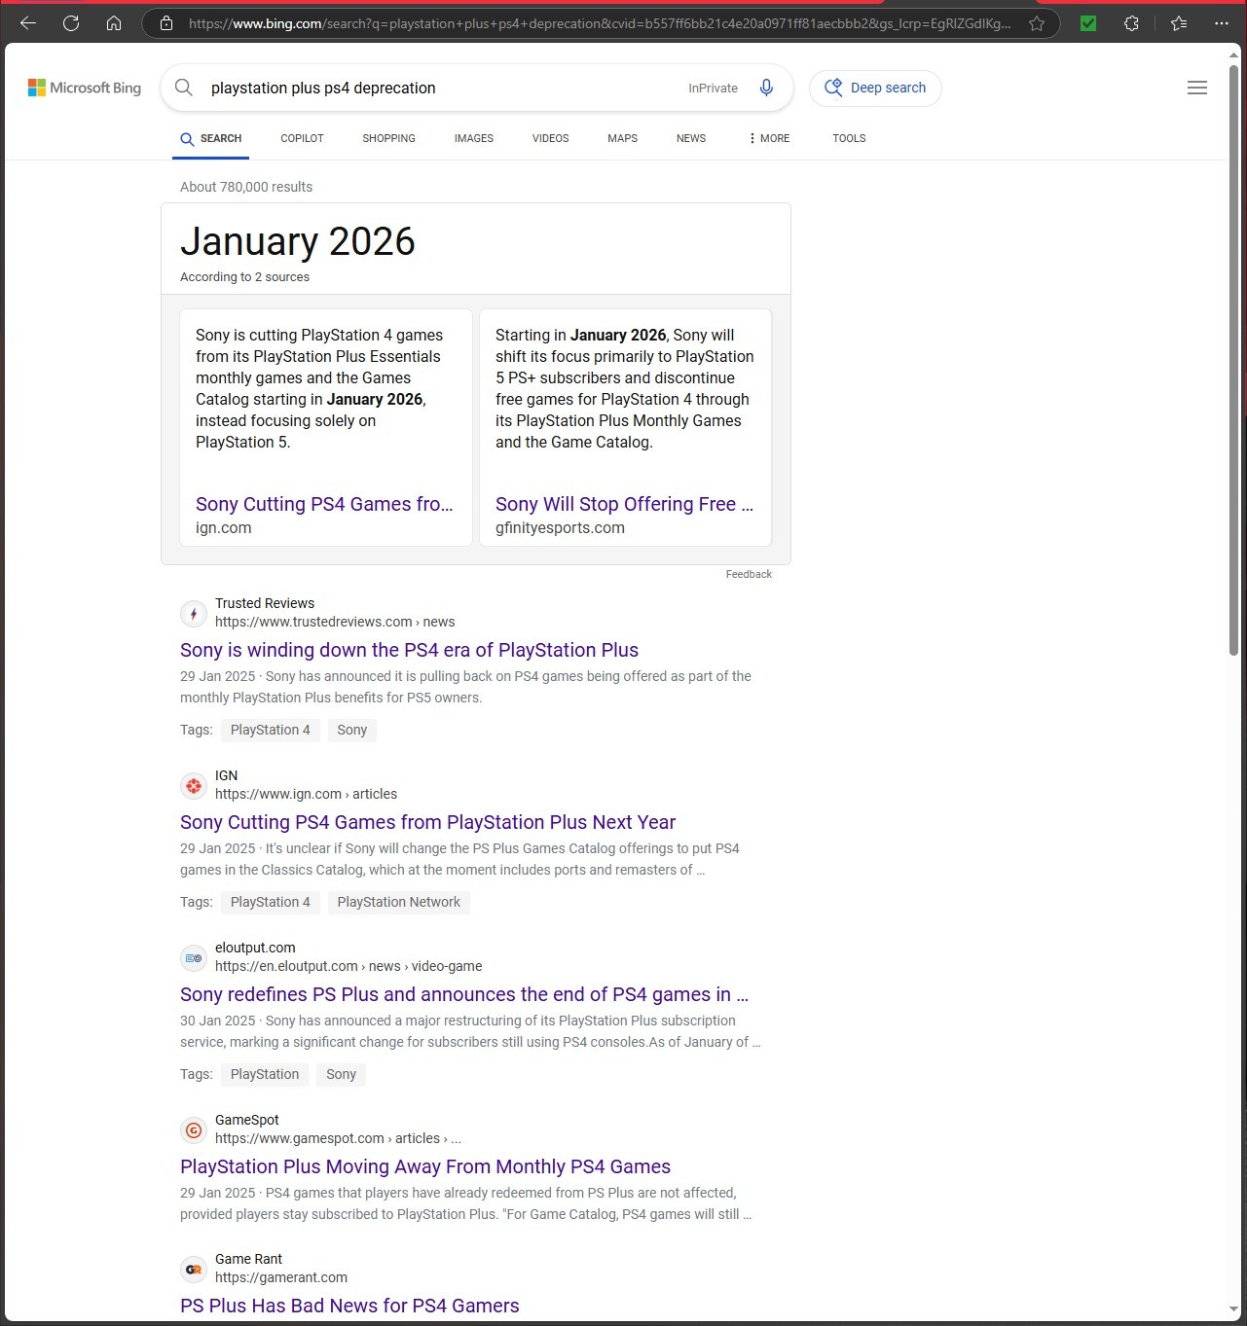The width and height of the screenshot is (1247, 1326).
Task: Click the eloutput.com site favicon
Action: (x=194, y=957)
